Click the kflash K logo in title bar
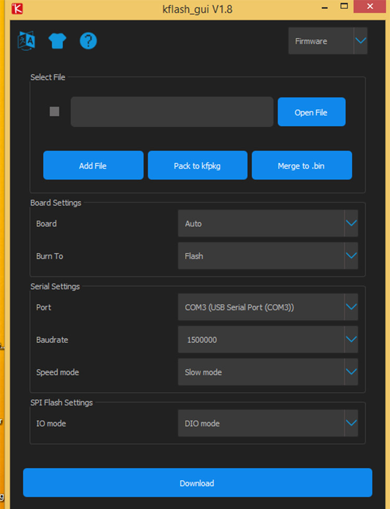390x509 pixels. click(x=17, y=8)
